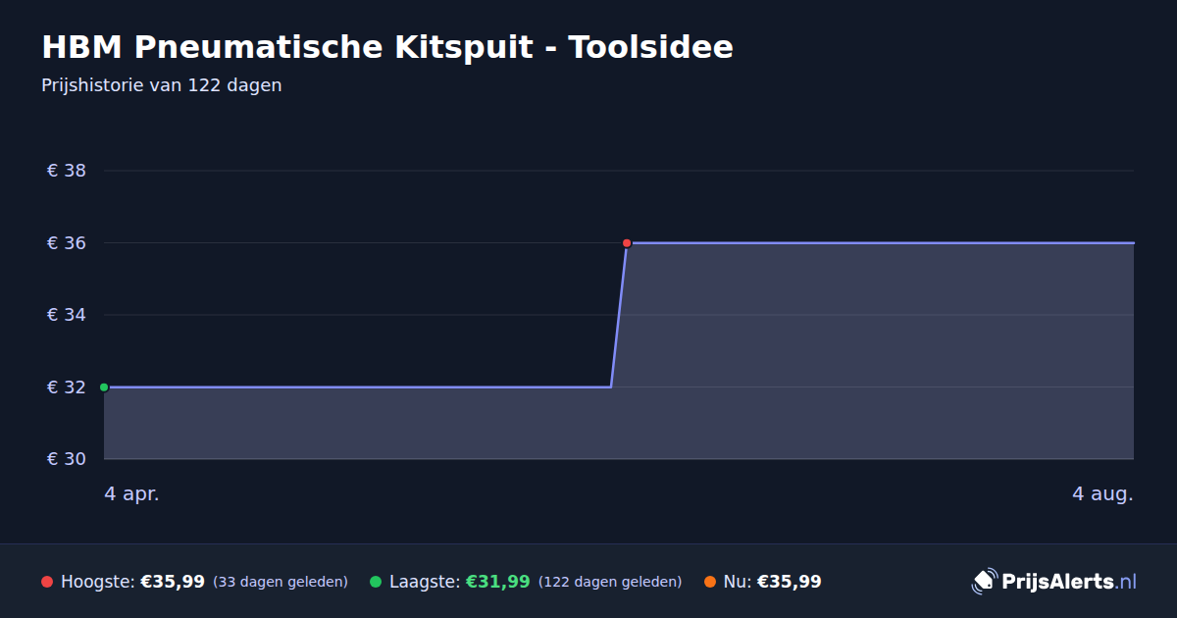Click the green lowest price dot on chart

click(x=104, y=387)
